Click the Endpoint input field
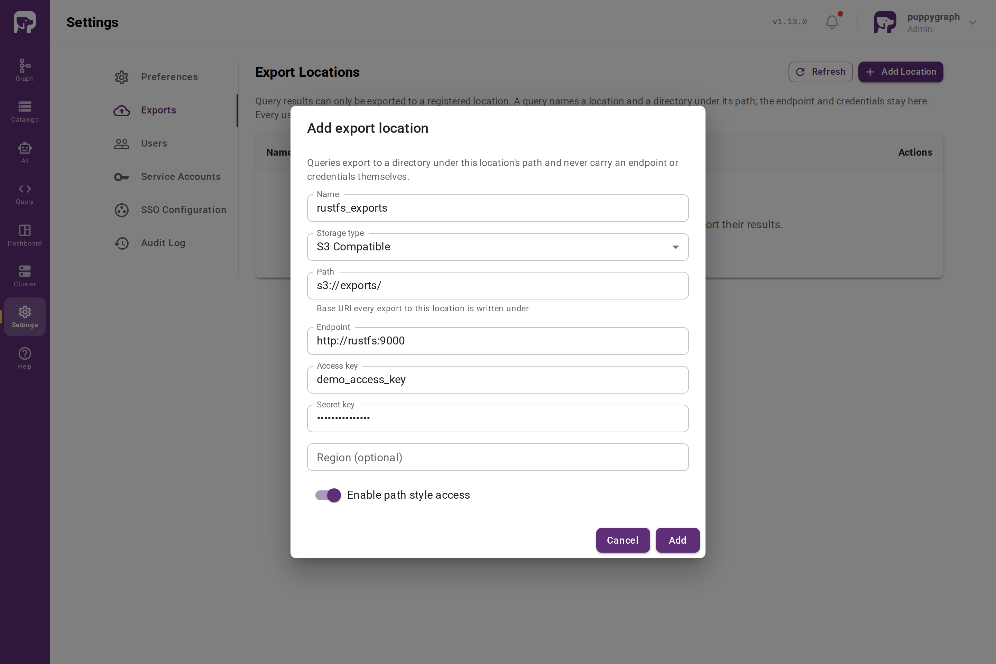 (x=498, y=341)
